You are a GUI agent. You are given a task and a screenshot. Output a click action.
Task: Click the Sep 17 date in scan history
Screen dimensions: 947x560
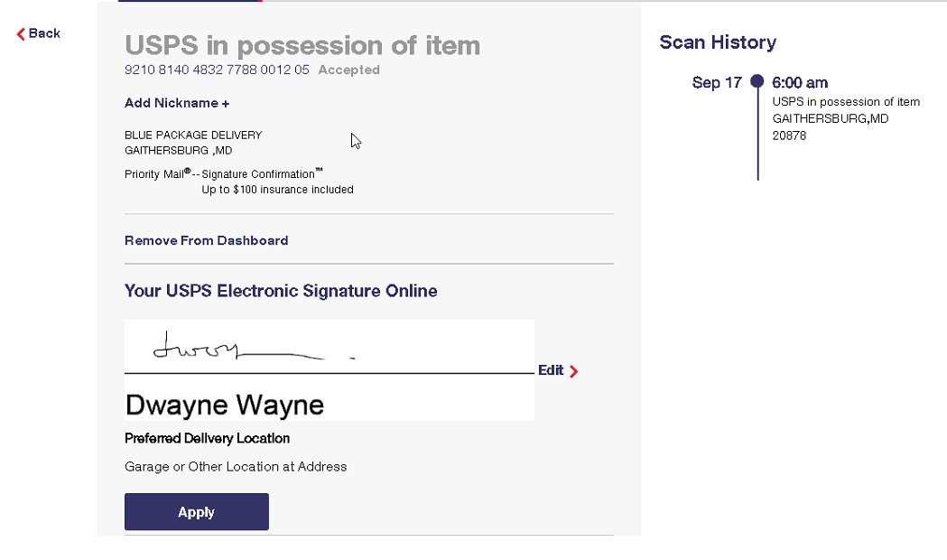[x=717, y=83]
